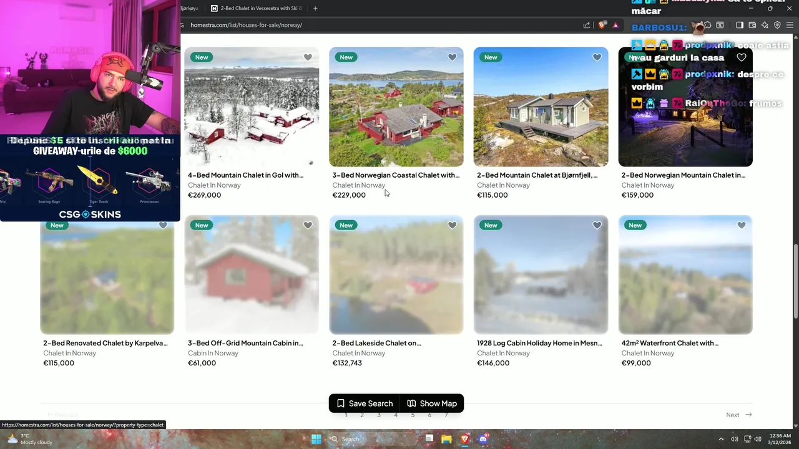
Task: Favorite the 3-Bed Norwegian Coastal Chalet
Action: 452,57
